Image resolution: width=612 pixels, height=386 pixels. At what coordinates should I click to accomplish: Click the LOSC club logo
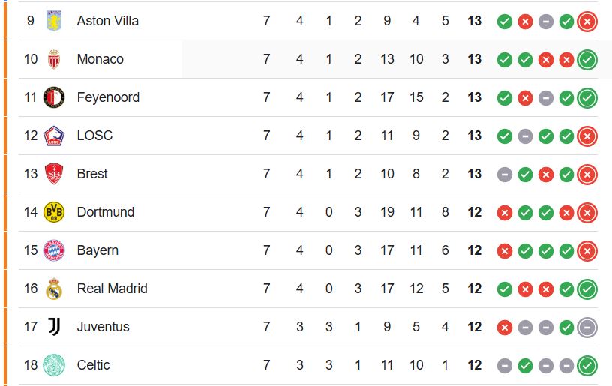54,136
